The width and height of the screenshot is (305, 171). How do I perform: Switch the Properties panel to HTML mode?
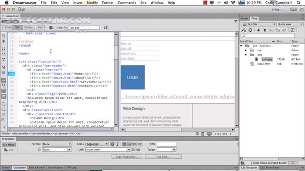click(x=9, y=144)
